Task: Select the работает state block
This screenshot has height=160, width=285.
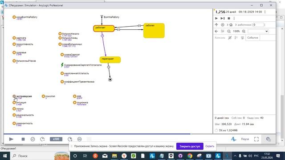Action: [104, 28]
